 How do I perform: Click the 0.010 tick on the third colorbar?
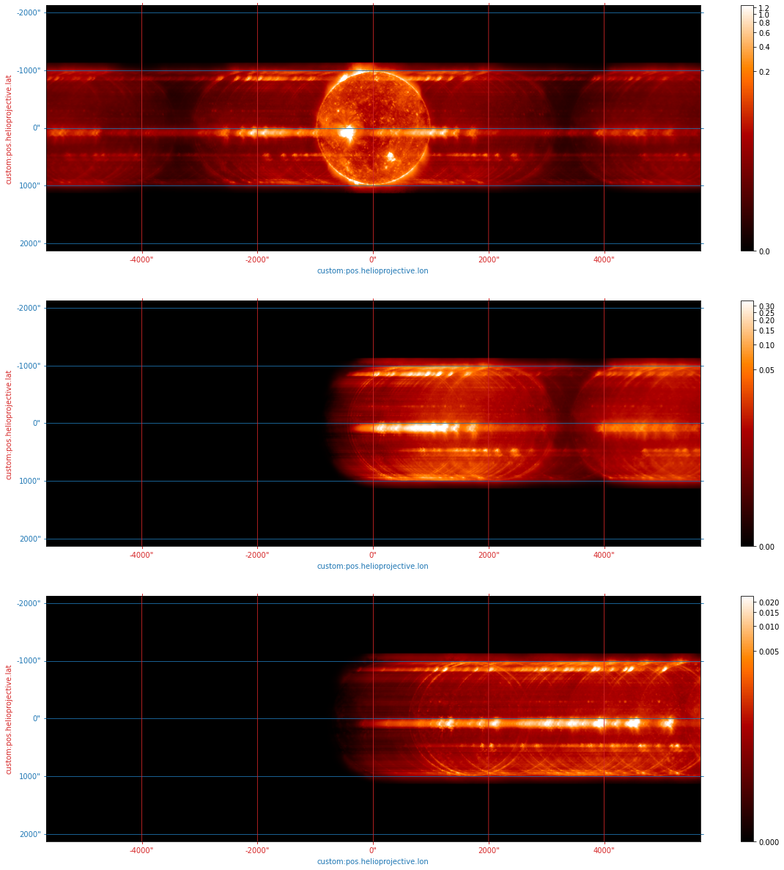[769, 627]
